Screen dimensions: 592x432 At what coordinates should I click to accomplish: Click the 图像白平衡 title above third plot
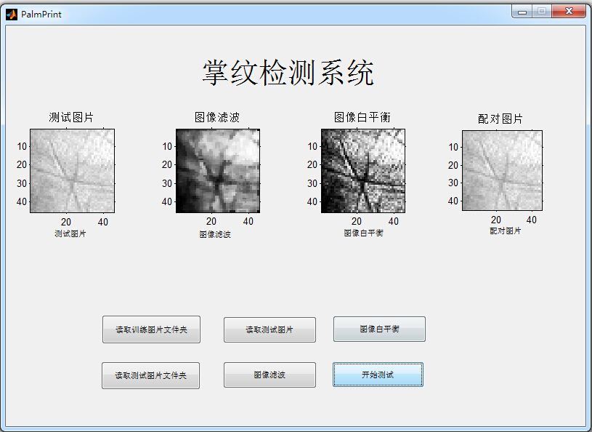[x=362, y=117]
